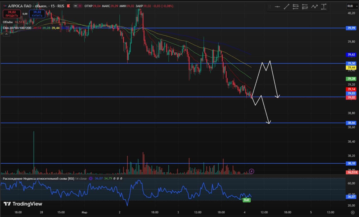Select the EMA 20/50/100/200 indicator label

(x=17, y=28)
